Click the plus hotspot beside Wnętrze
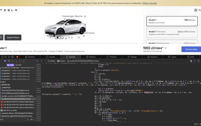This screenshot has height=126, width=201. (x=85, y=16)
